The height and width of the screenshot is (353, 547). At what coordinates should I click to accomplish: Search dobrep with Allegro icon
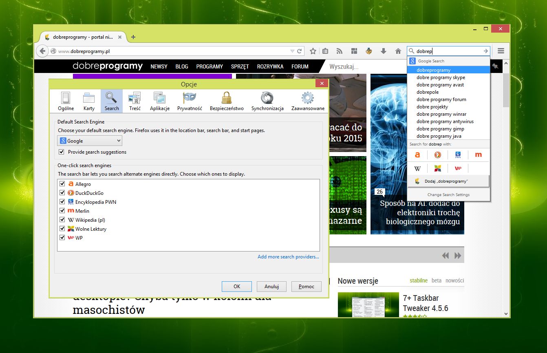tap(417, 155)
